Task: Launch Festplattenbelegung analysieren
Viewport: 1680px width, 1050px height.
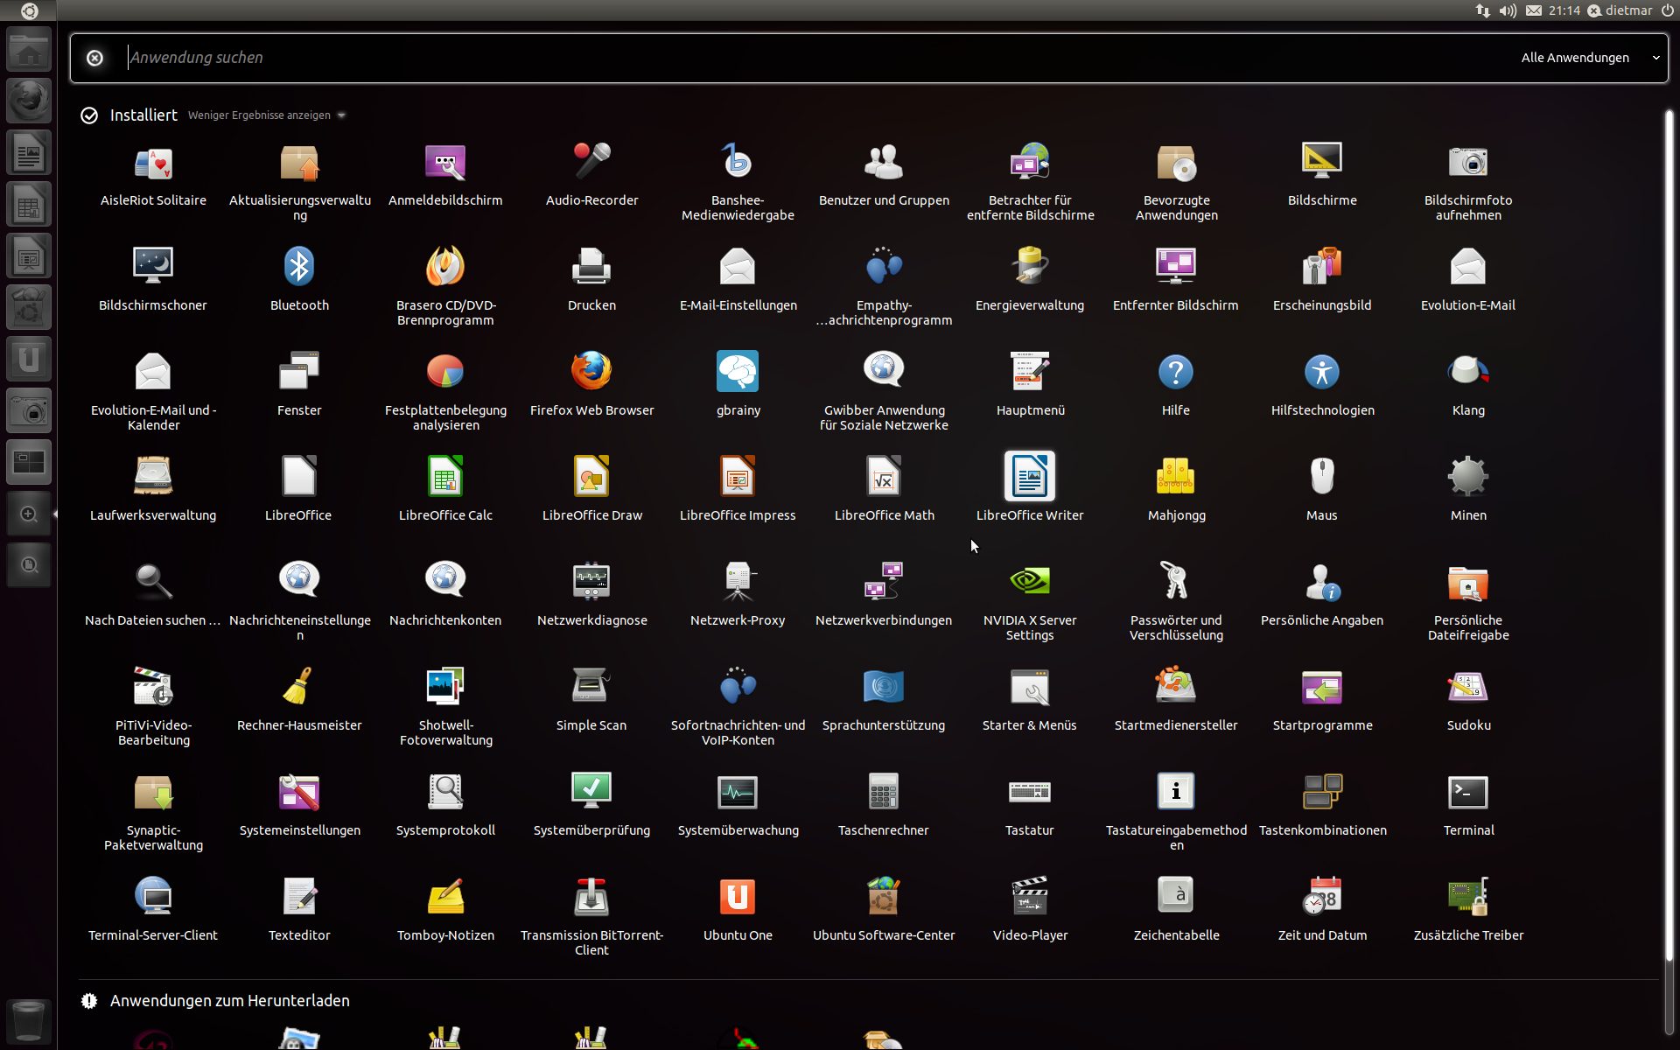Action: click(445, 392)
